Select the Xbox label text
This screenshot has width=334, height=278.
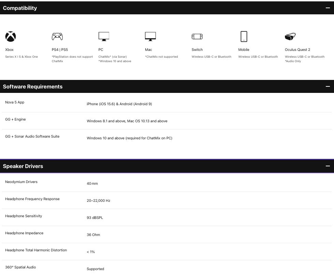(x=9, y=50)
